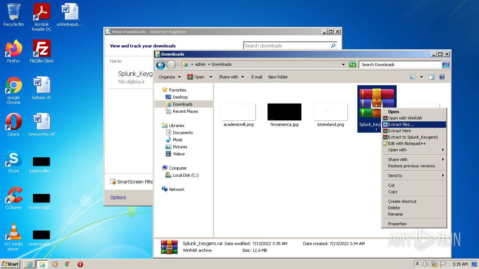Open FileZilla Client shortcut
Image resolution: width=479 pixels, height=269 pixels.
tap(42, 52)
